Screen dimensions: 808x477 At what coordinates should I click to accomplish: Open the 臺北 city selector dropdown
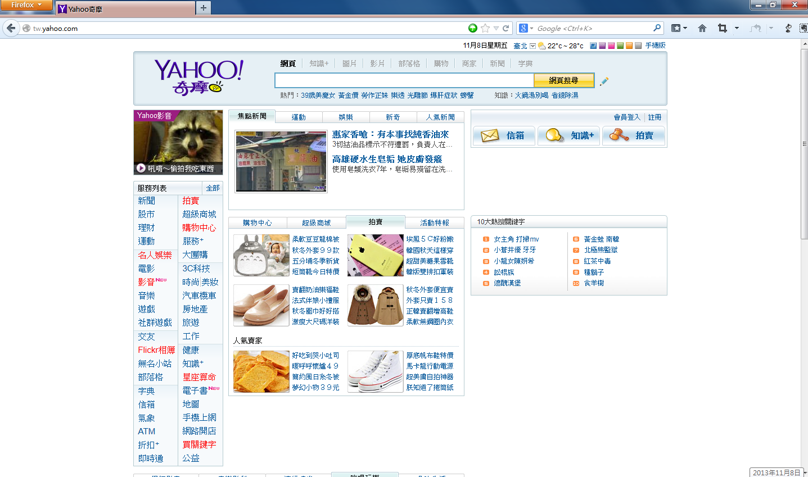(532, 46)
